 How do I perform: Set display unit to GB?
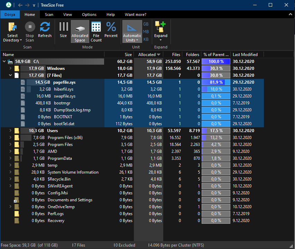click(x=146, y=24)
